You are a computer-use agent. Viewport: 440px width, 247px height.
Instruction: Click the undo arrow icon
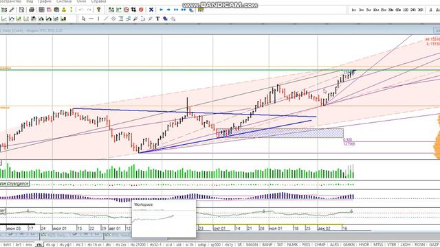click(81, 10)
